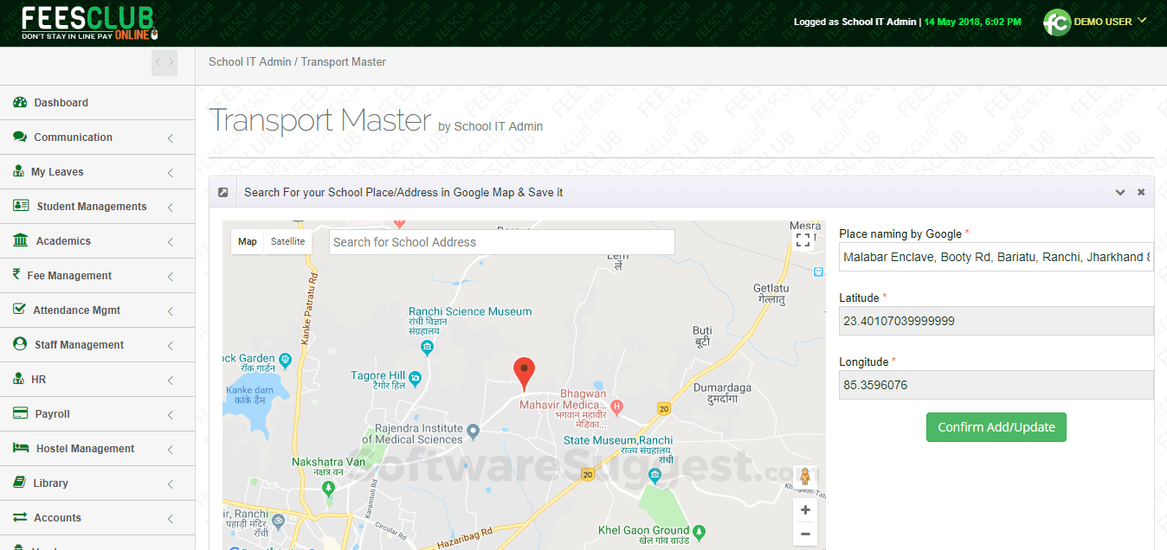Screen dimensions: 1167x550
Task: Zoom out on the map
Action: pos(805,534)
